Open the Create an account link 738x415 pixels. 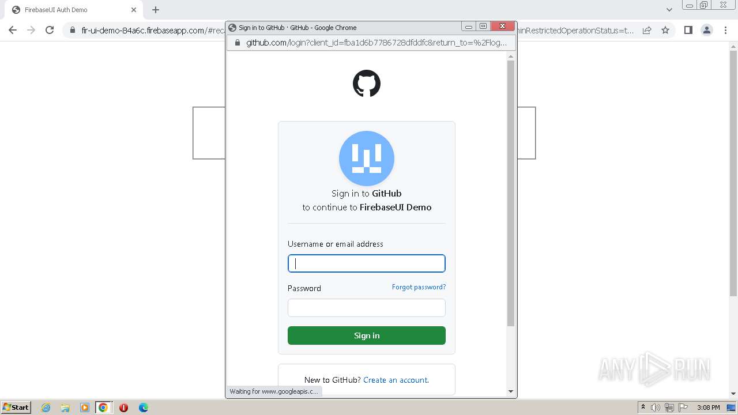tap(396, 380)
